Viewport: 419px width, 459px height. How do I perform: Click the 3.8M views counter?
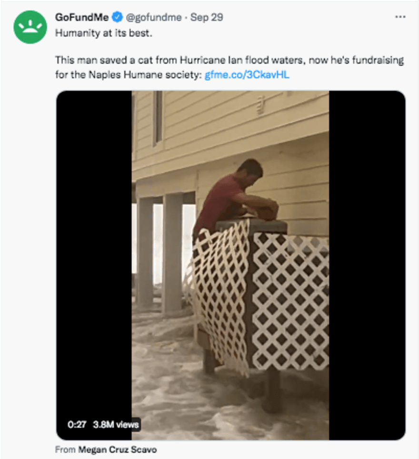pyautogui.click(x=116, y=424)
